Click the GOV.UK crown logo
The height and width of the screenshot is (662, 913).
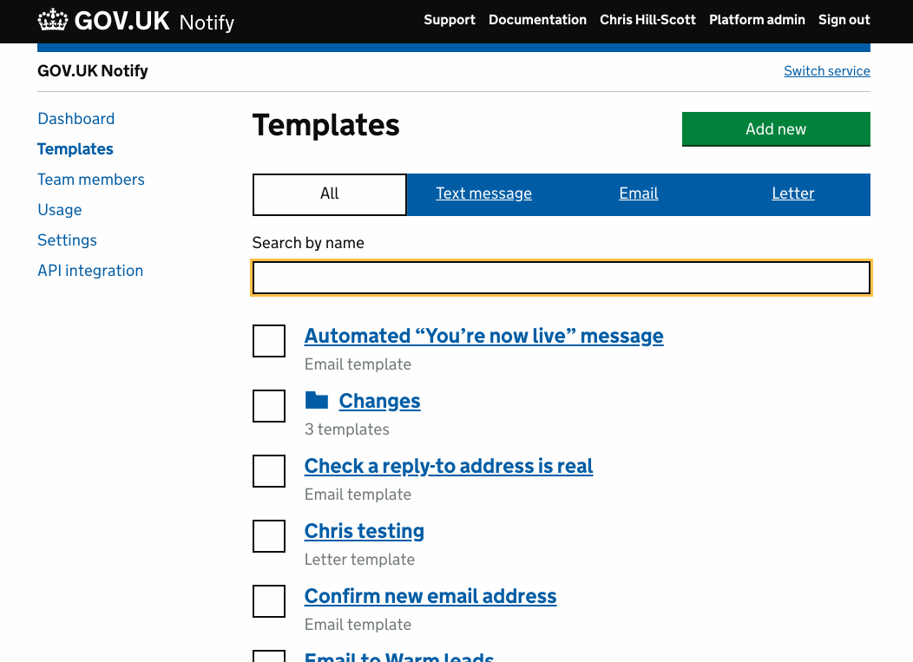(52, 18)
